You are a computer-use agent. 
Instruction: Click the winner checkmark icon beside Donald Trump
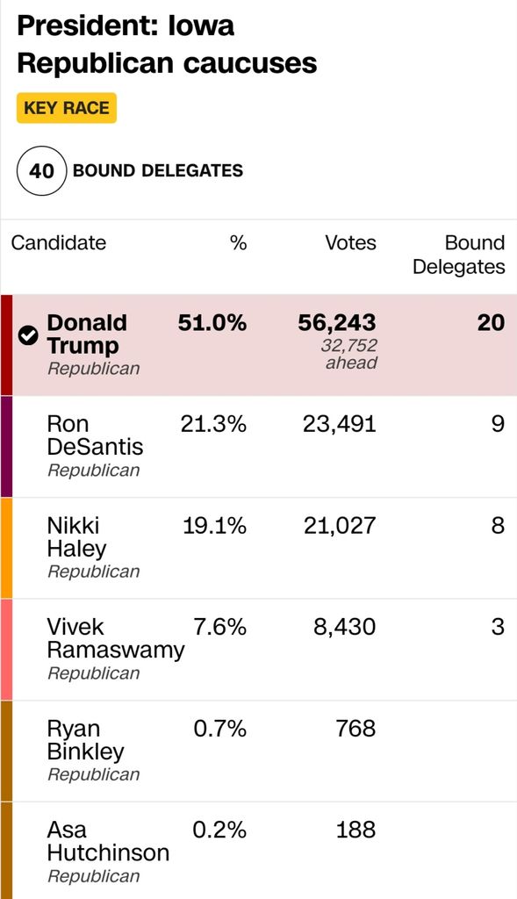coord(28,334)
